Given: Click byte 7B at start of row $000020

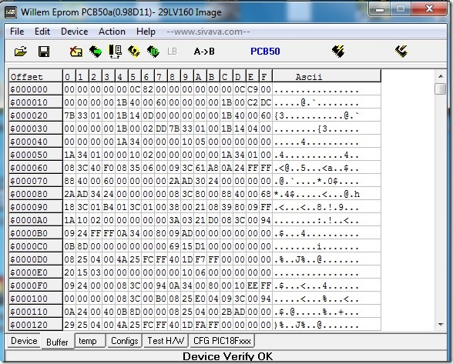Looking at the screenshot, I should click(69, 115).
